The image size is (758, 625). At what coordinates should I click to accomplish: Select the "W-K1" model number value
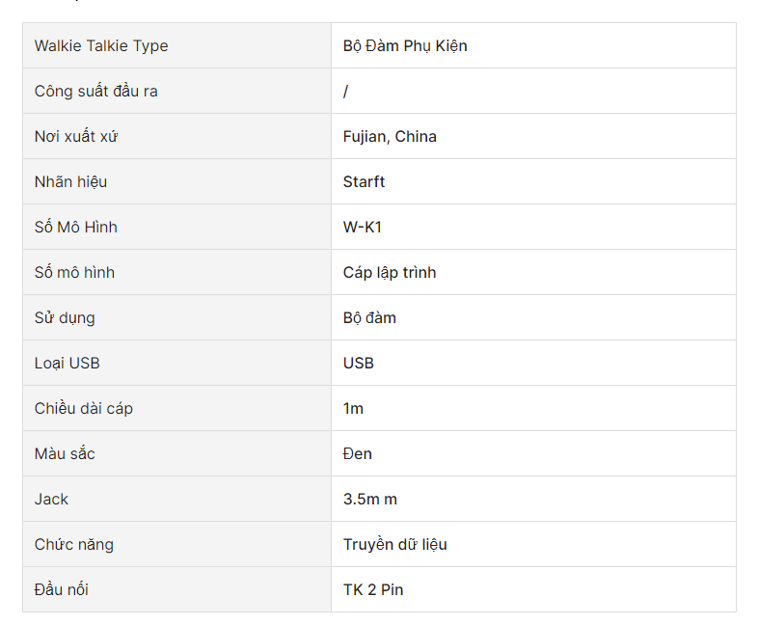[363, 228]
